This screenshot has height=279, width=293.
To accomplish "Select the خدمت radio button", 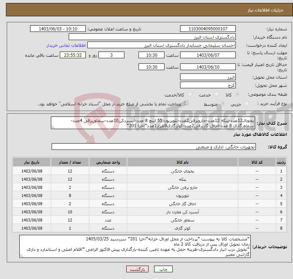I will tap(216, 94).
